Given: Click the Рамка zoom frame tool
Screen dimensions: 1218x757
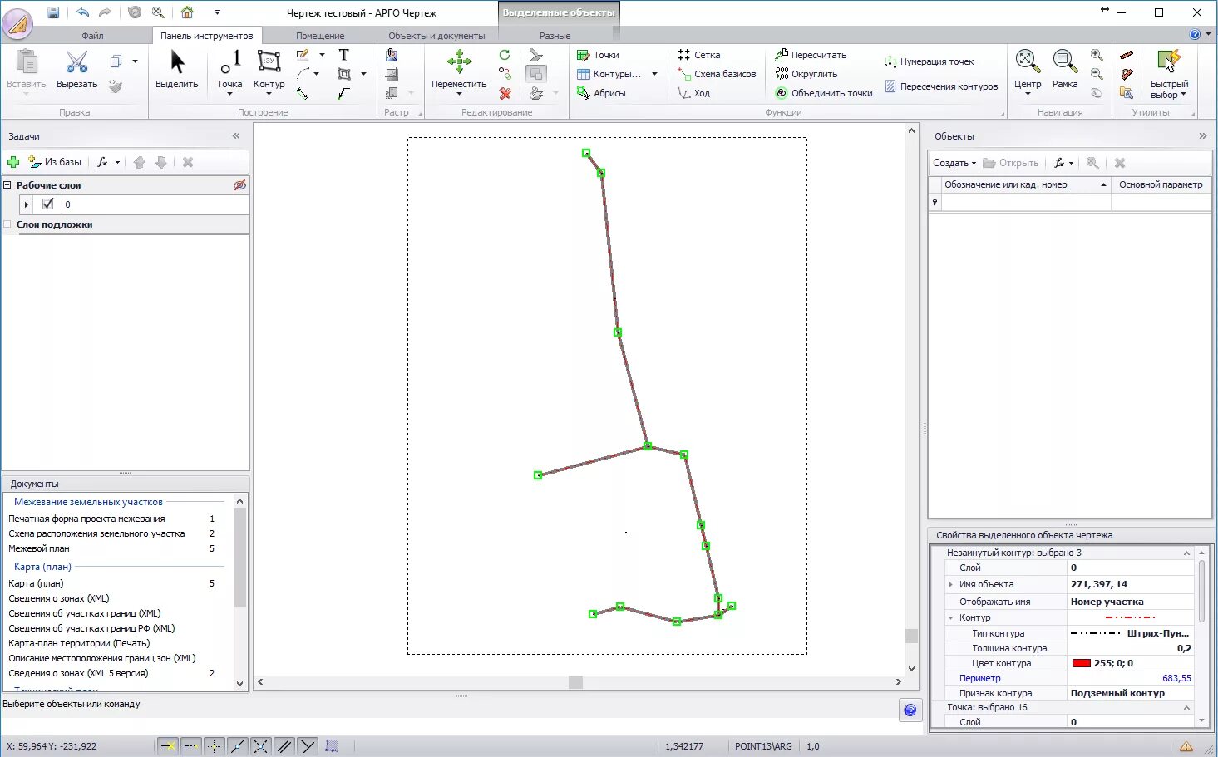Looking at the screenshot, I should coord(1064,70).
